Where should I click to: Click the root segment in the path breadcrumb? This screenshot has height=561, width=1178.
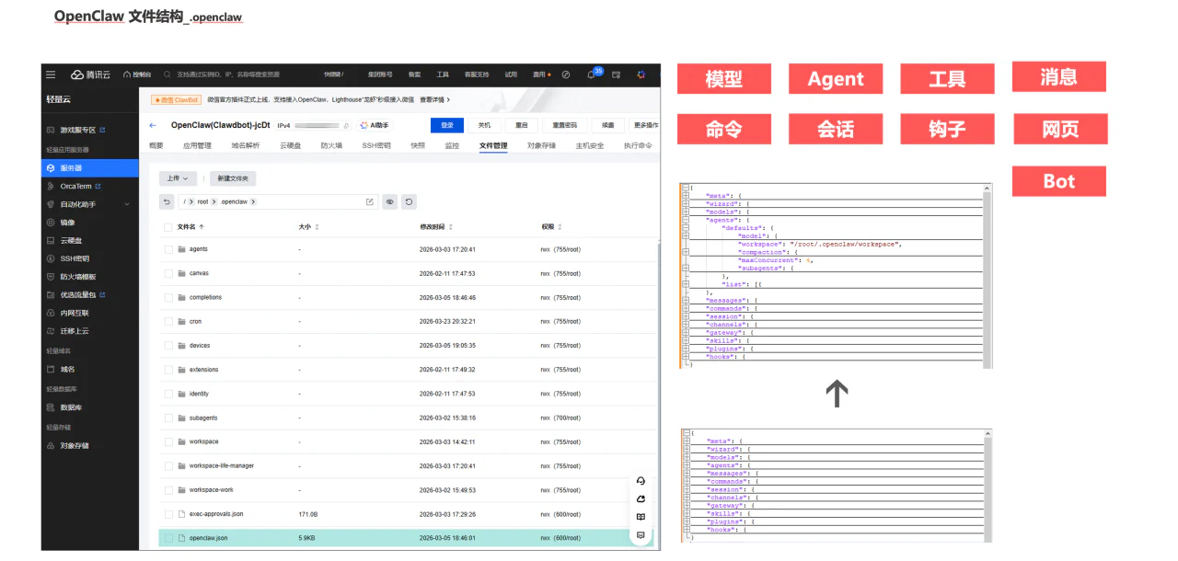tap(202, 201)
